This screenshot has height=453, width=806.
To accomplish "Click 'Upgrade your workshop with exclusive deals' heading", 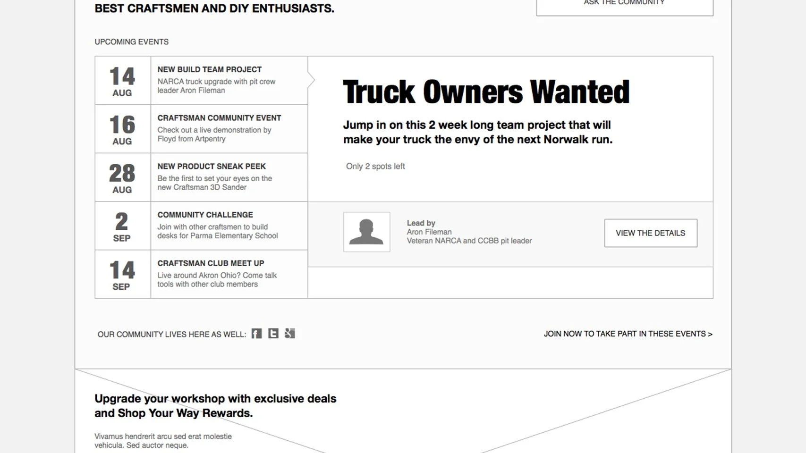I will 215,406.
